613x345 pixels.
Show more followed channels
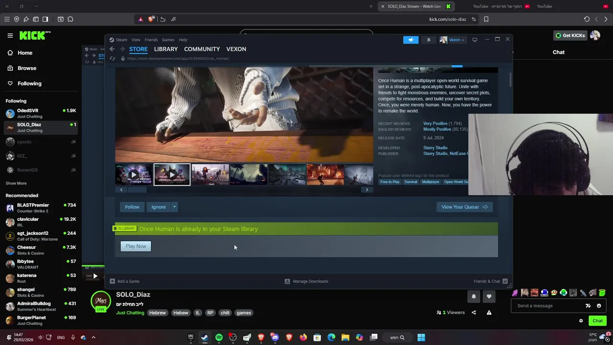16,184
